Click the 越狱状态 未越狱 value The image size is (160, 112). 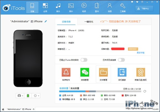pyautogui.click(x=71, y=43)
